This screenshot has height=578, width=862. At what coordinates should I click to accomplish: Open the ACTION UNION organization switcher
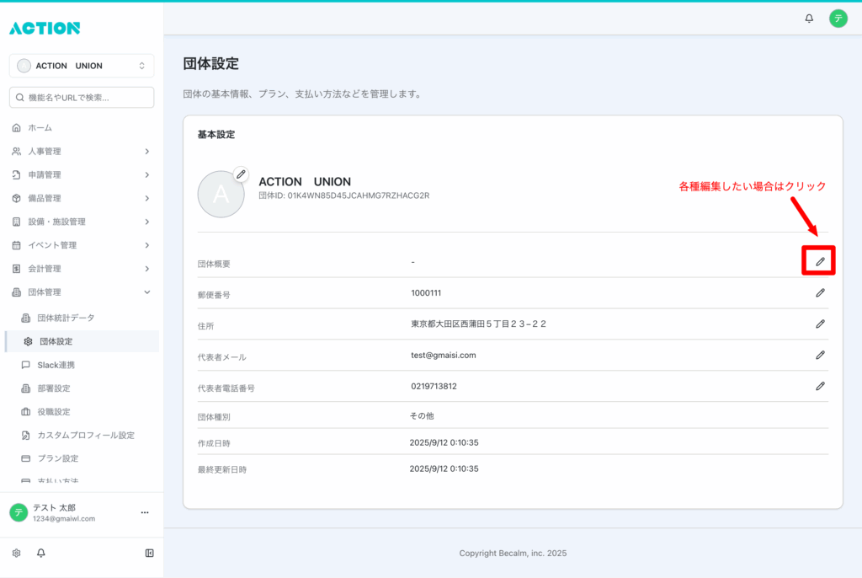pos(82,66)
